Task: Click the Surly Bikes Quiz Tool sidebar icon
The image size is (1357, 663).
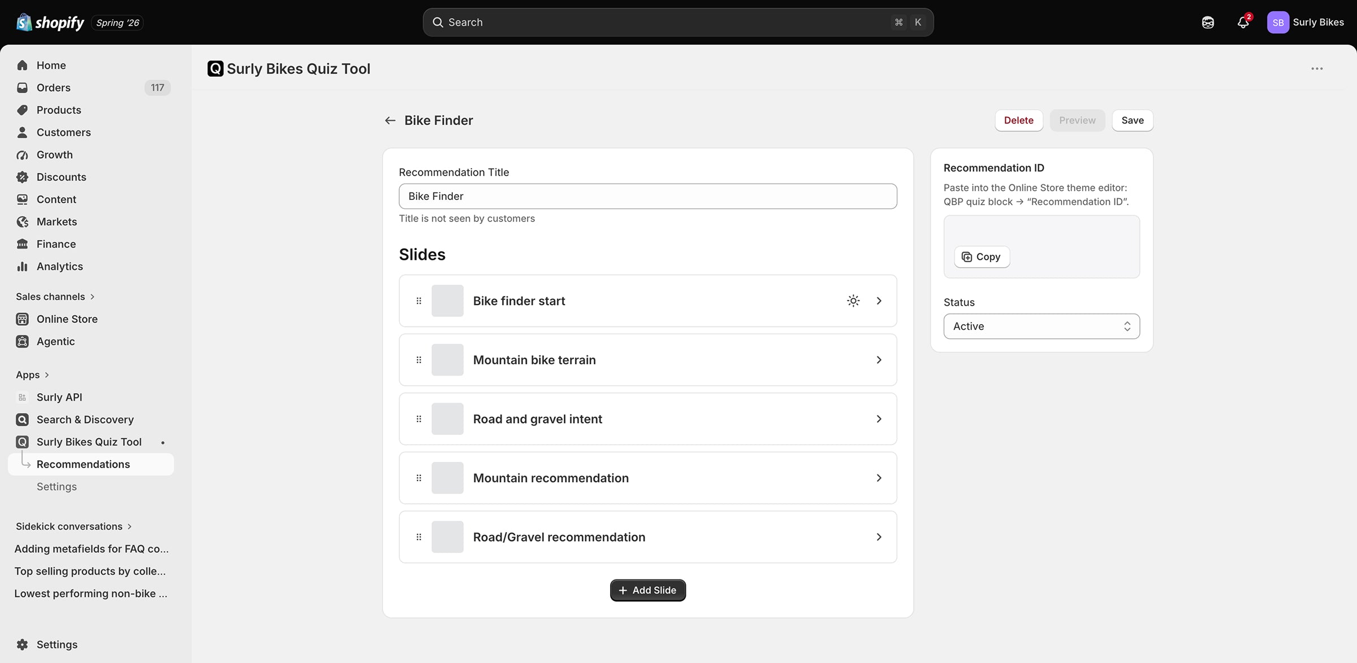Action: tap(22, 442)
